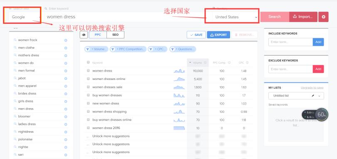337x159 pixels.
Task: Open trend chart for 'women dress'
Action: (179, 71)
